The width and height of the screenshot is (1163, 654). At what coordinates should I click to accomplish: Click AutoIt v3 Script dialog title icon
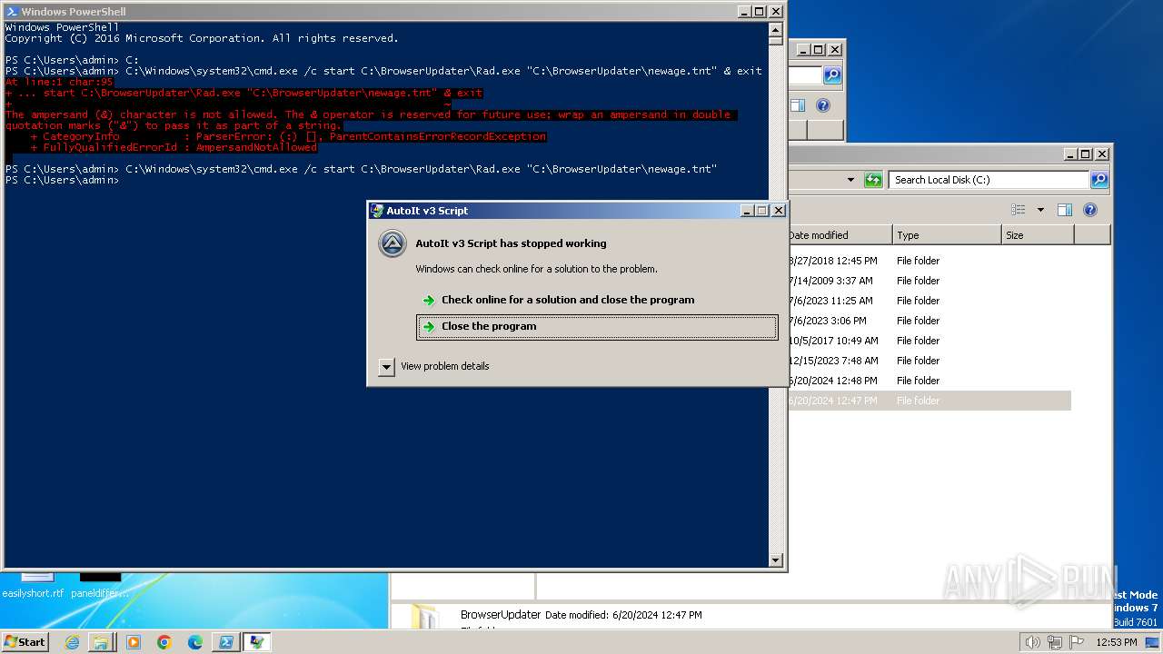(377, 211)
